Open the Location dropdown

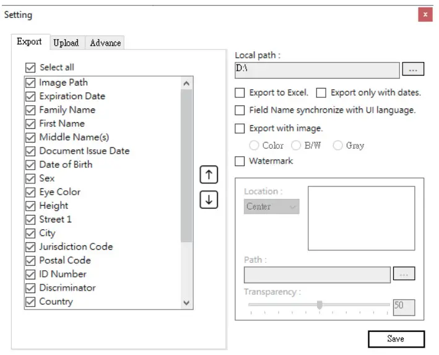pyautogui.click(x=271, y=206)
